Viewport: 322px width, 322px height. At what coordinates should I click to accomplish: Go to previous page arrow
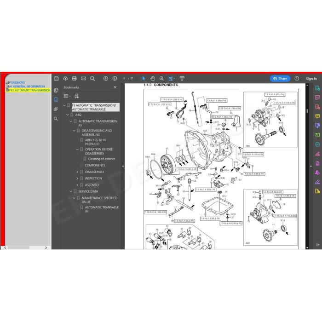(105, 79)
